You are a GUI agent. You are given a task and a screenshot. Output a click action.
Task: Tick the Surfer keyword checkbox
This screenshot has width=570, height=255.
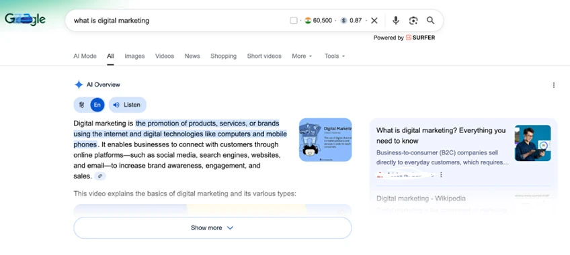293,21
